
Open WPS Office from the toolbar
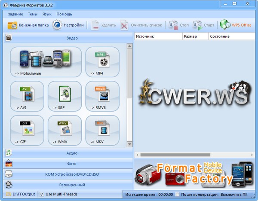click(236, 25)
